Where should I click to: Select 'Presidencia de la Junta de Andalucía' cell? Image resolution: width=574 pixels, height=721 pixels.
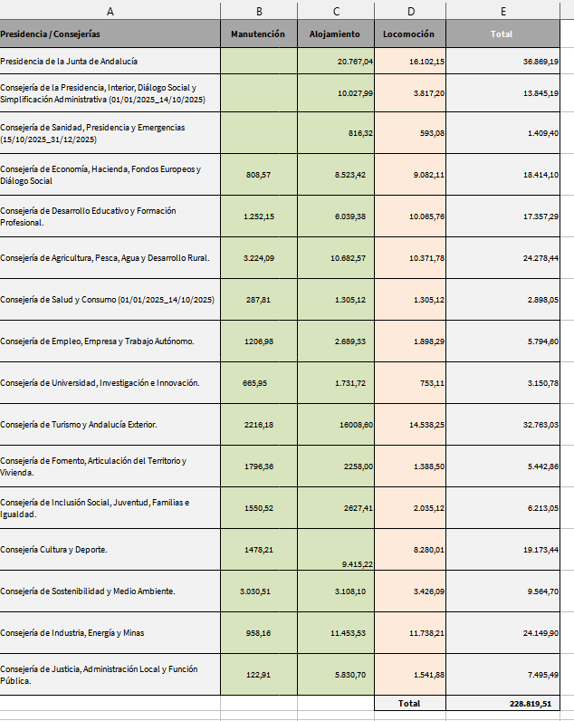point(110,62)
